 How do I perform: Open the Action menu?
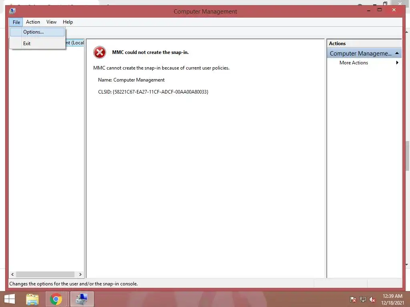tap(33, 22)
